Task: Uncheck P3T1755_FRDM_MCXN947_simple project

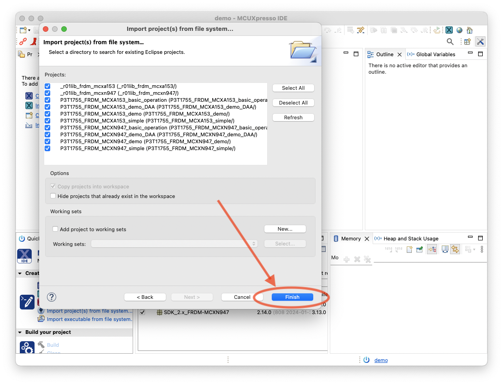Action: (x=47, y=148)
